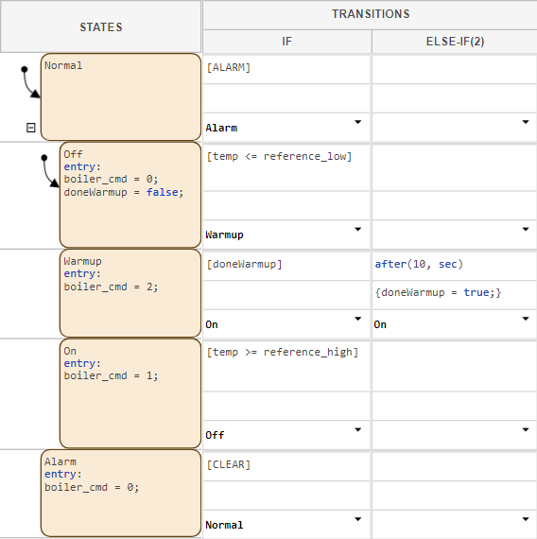Edit the [ALARM] condition cell

pyautogui.click(x=286, y=69)
